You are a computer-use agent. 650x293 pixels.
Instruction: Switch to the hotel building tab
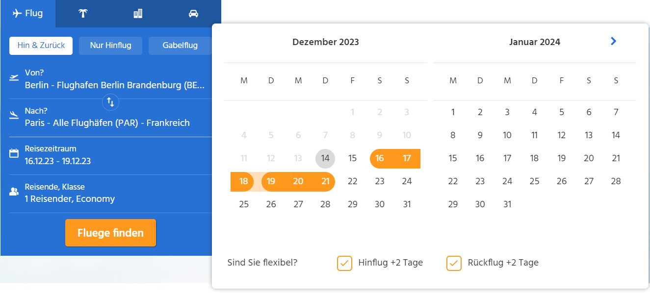pos(138,14)
